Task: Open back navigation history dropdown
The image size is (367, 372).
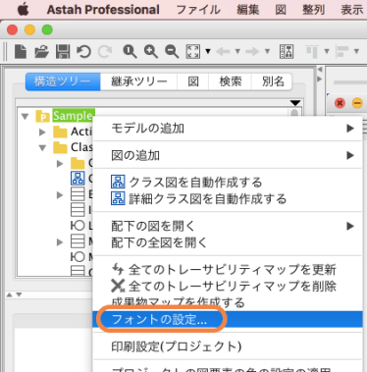Action: [x=237, y=51]
